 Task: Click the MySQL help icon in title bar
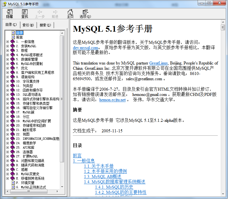(x=4, y=4)
